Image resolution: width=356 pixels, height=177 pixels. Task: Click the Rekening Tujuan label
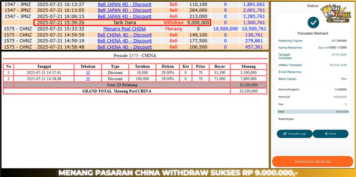pyautogui.click(x=291, y=41)
